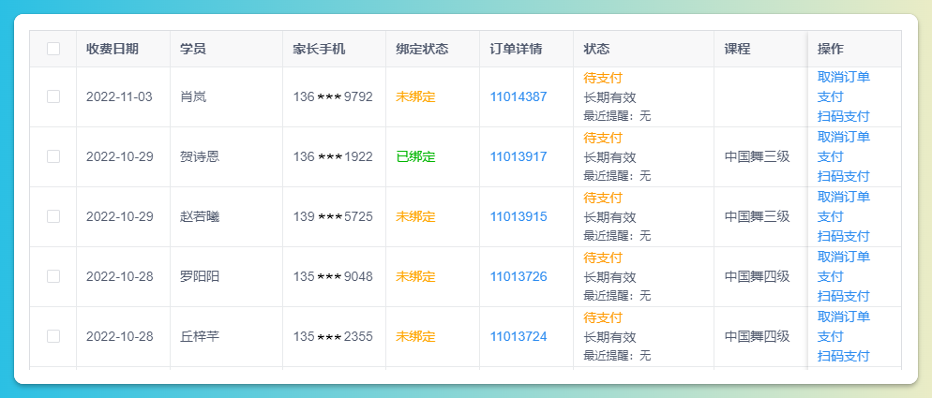
Task: Click 待支付 status in 肖岚's row
Action: click(x=603, y=79)
